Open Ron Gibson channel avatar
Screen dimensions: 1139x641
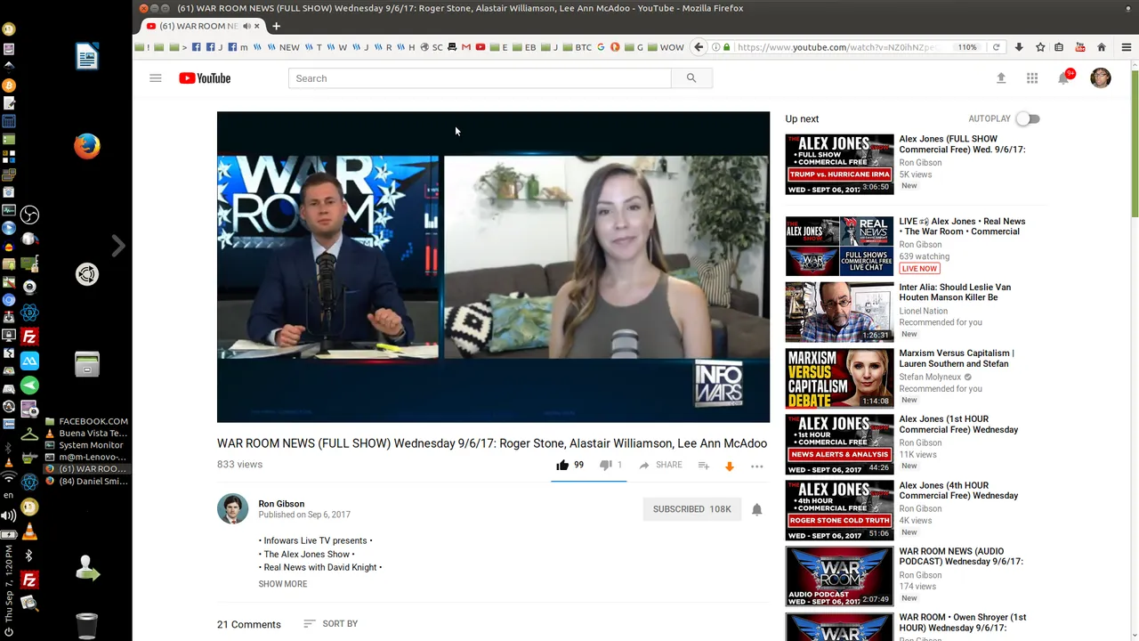pos(233,509)
